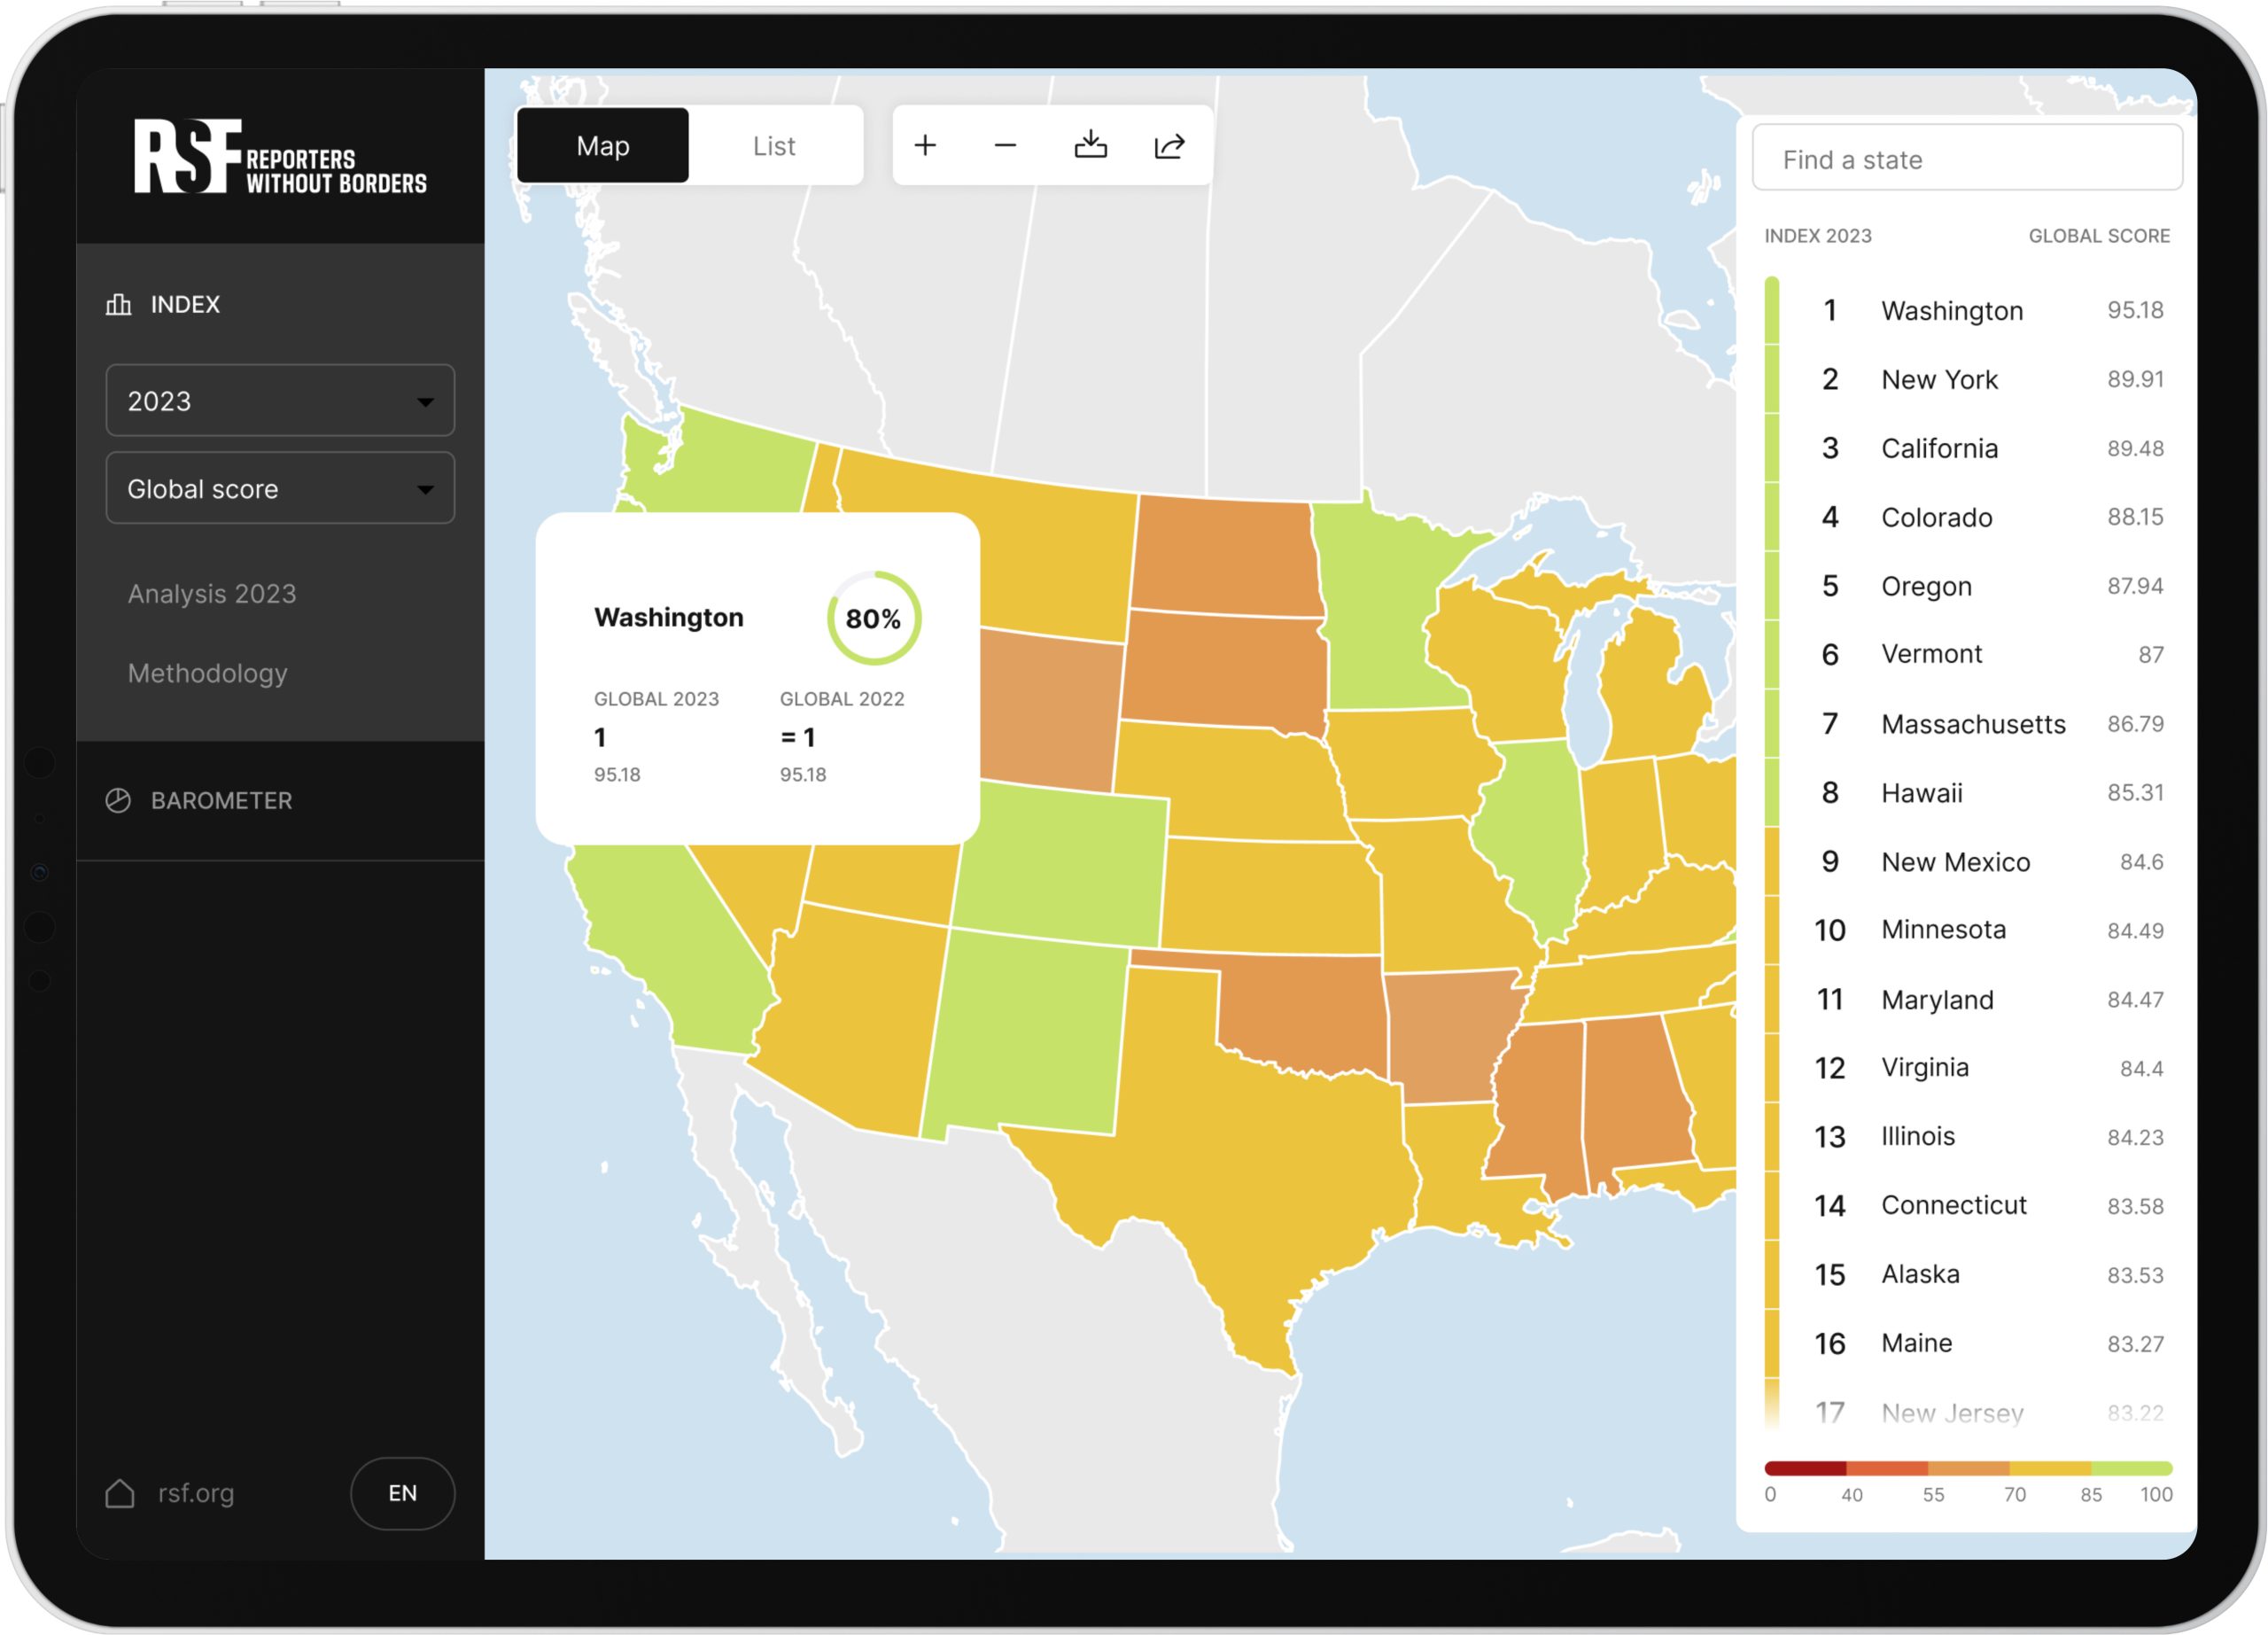2268x1635 pixels.
Task: Switch to the List view
Action: pyautogui.click(x=774, y=146)
